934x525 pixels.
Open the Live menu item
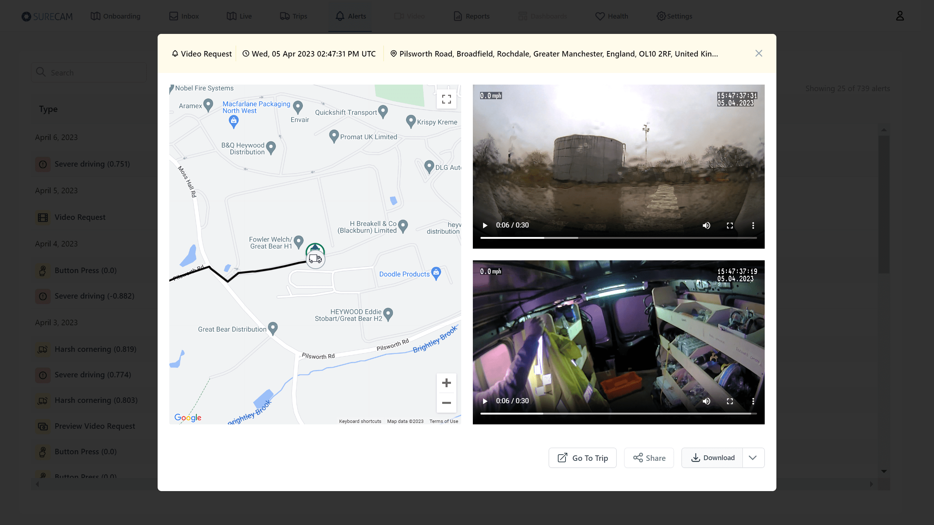tap(239, 16)
